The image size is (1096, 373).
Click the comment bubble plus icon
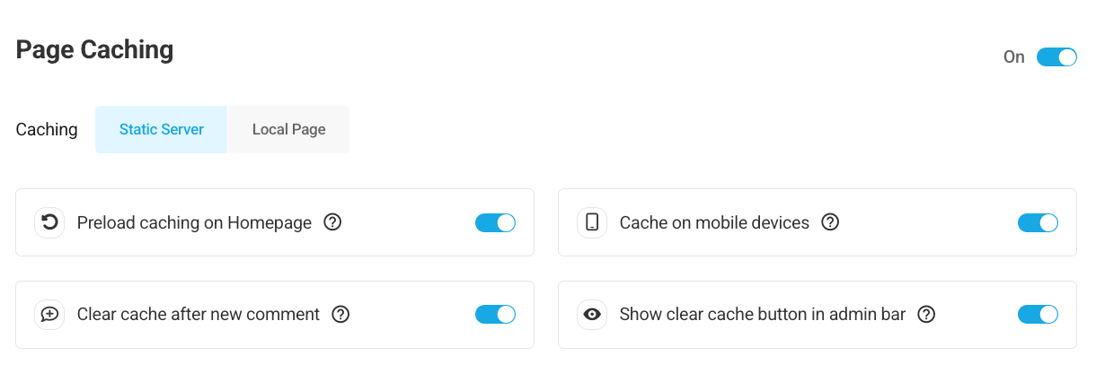[x=50, y=315]
